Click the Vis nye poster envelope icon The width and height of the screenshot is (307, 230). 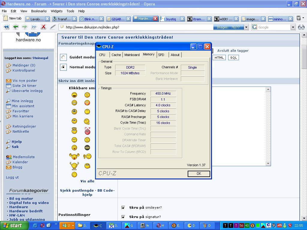(x=9, y=81)
